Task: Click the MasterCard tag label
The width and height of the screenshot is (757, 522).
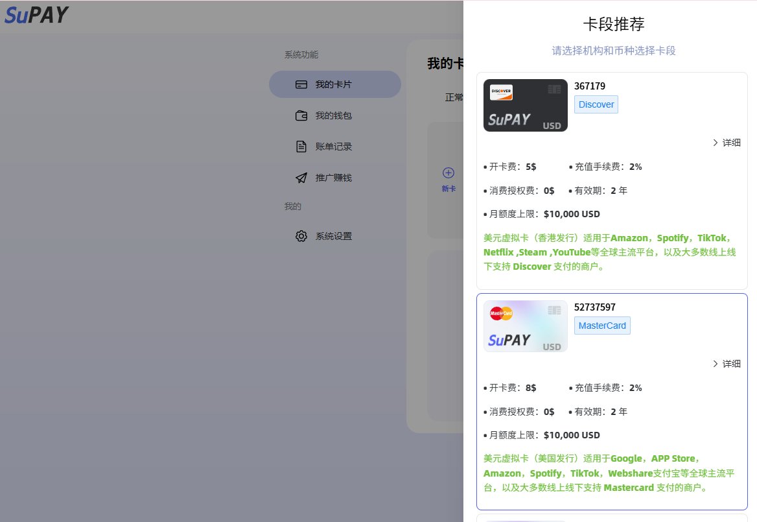Action: pyautogui.click(x=602, y=326)
